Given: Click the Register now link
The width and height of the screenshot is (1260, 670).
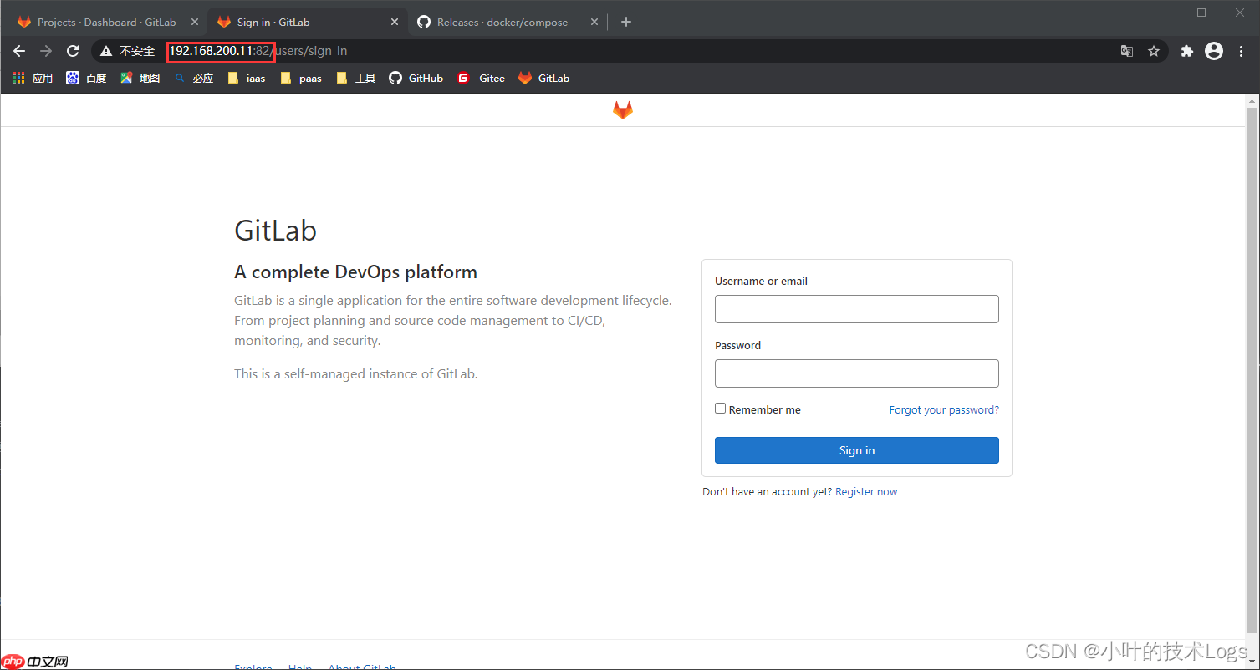Looking at the screenshot, I should (x=865, y=492).
